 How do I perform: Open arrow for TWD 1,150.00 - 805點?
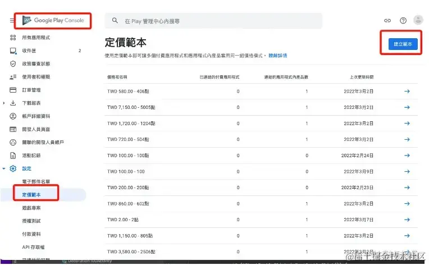[407, 236]
